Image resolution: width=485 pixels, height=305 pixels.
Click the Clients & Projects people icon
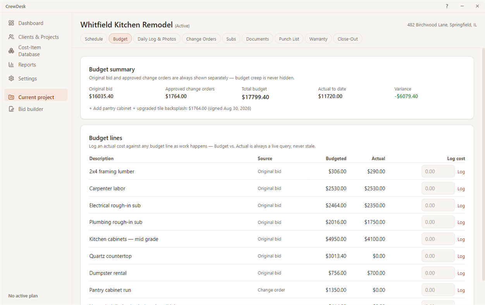click(11, 37)
